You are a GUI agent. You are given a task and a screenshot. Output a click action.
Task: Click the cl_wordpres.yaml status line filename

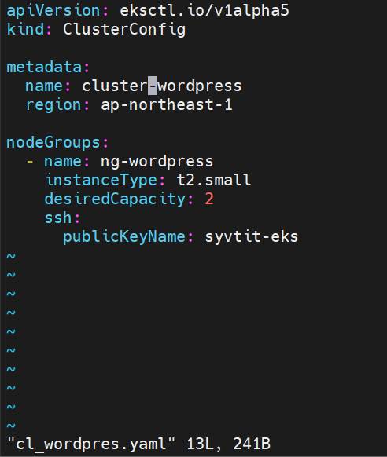click(x=90, y=444)
